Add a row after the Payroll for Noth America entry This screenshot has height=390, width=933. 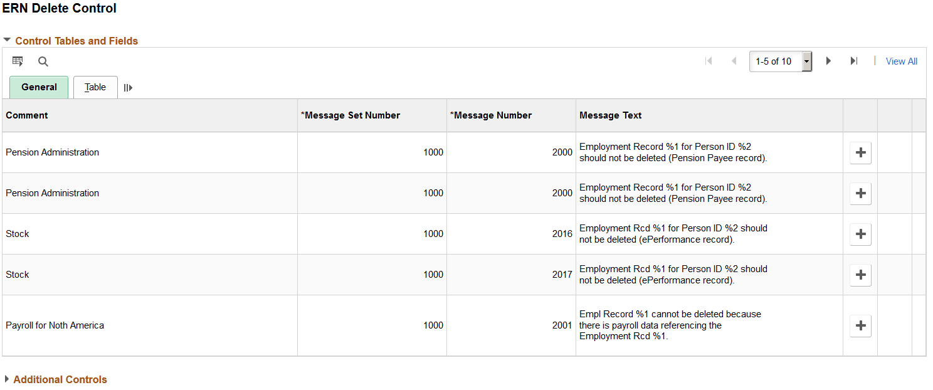(860, 325)
